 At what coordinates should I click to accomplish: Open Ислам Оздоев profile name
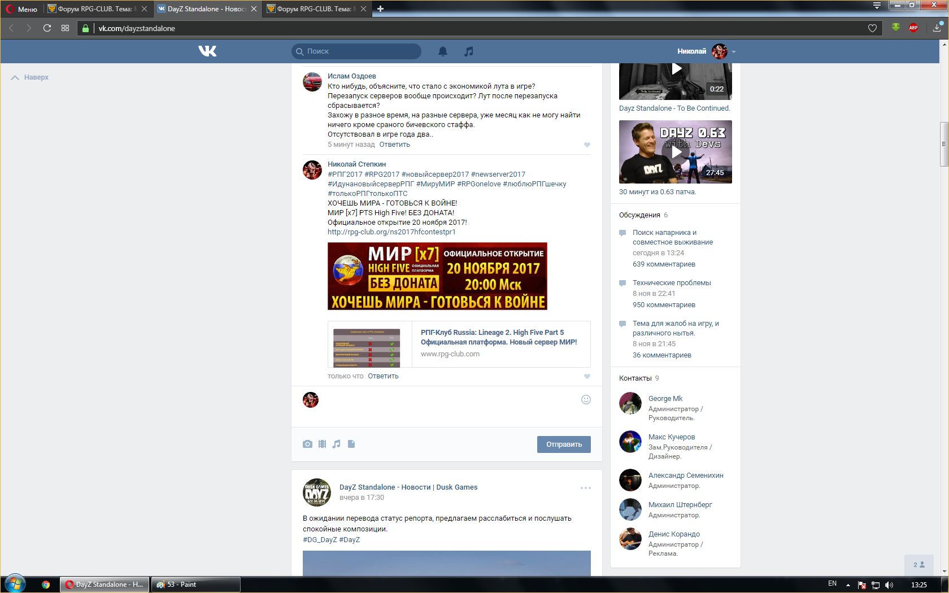tap(351, 76)
